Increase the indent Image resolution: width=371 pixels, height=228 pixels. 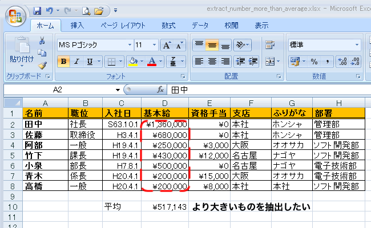click(x=253, y=62)
